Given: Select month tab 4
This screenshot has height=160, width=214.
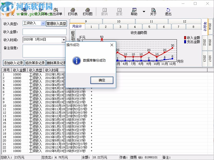Looking at the screenshot, I should click(x=135, y=26).
